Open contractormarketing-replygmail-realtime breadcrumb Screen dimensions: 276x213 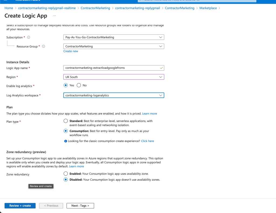(x=47, y=8)
